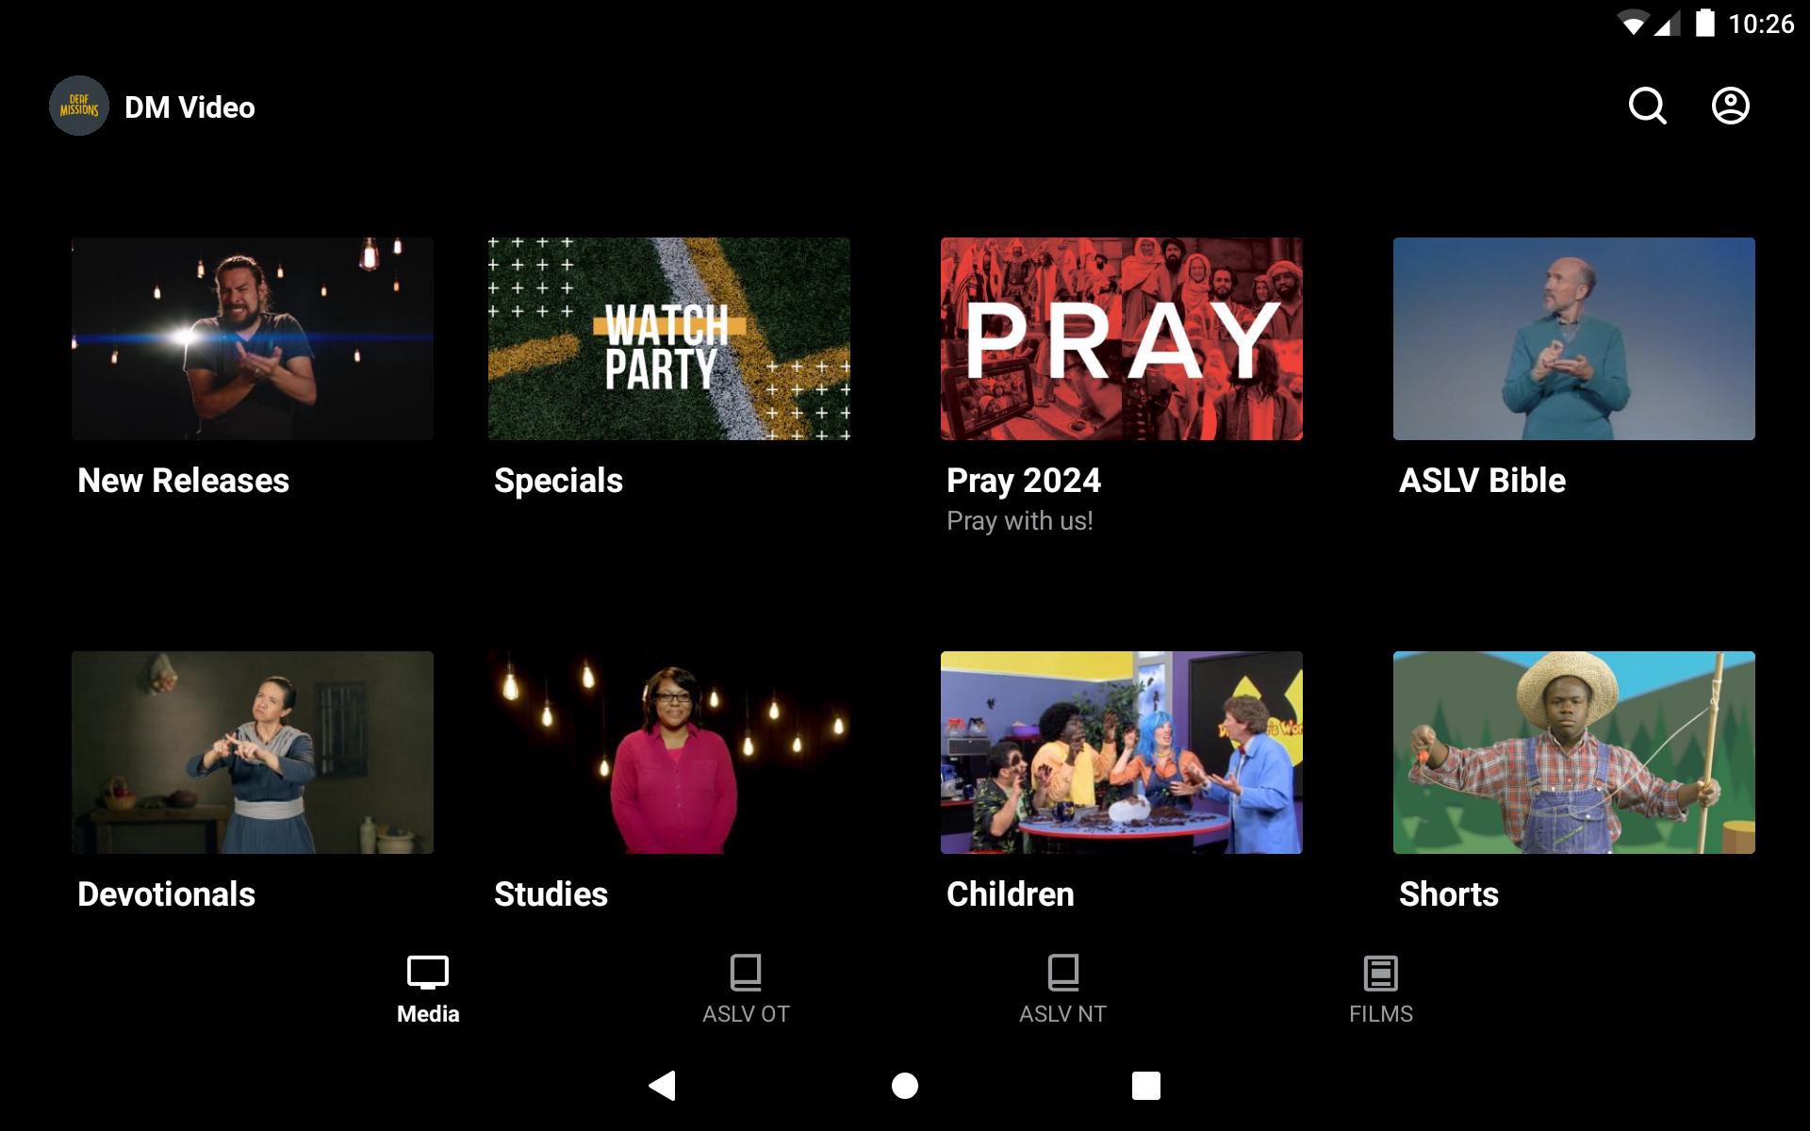1810x1131 pixels.
Task: Open the user account profile icon
Action: click(1730, 107)
